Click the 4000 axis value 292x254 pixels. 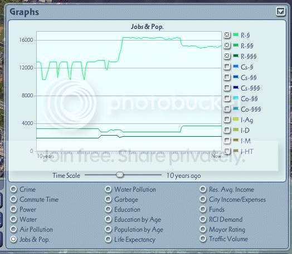[27, 123]
